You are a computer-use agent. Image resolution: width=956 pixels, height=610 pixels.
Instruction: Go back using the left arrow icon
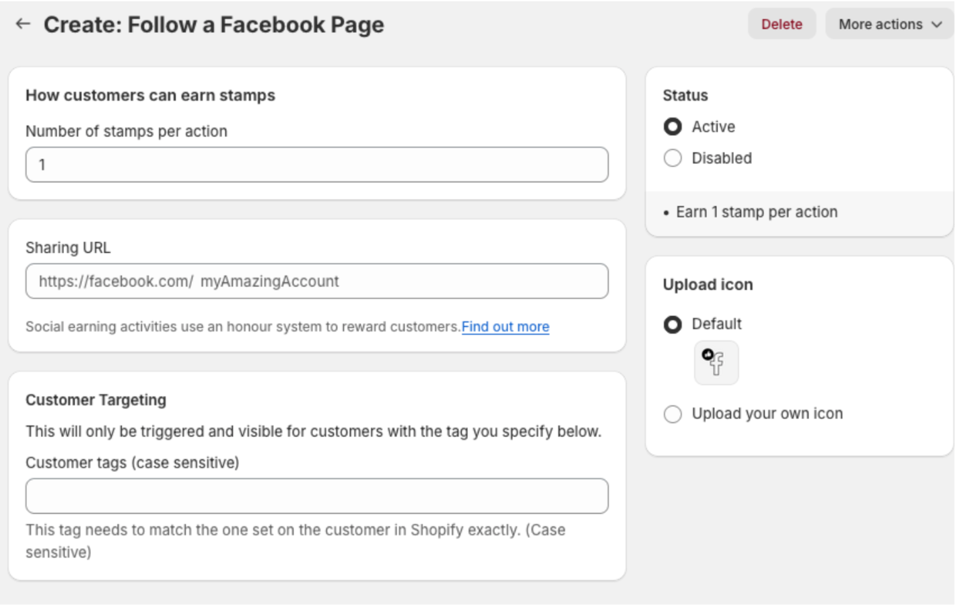pos(23,24)
